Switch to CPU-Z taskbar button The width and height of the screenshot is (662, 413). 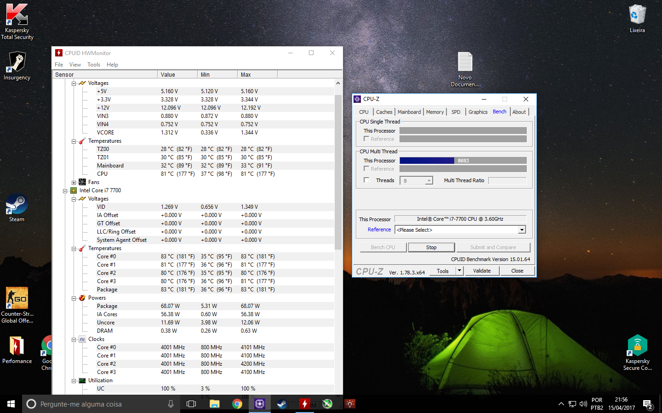tap(260, 404)
